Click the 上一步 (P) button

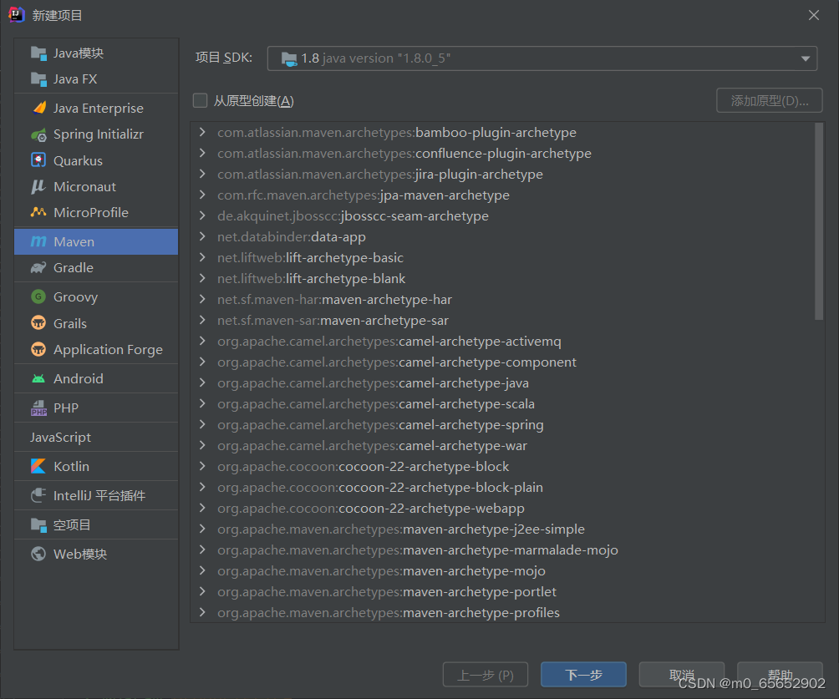pyautogui.click(x=486, y=675)
